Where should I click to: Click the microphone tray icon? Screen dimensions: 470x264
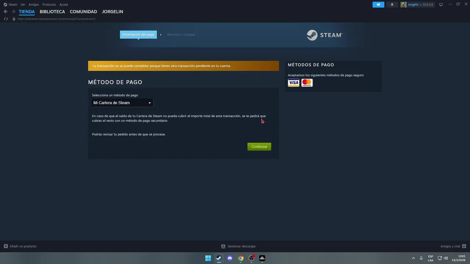tap(421, 258)
